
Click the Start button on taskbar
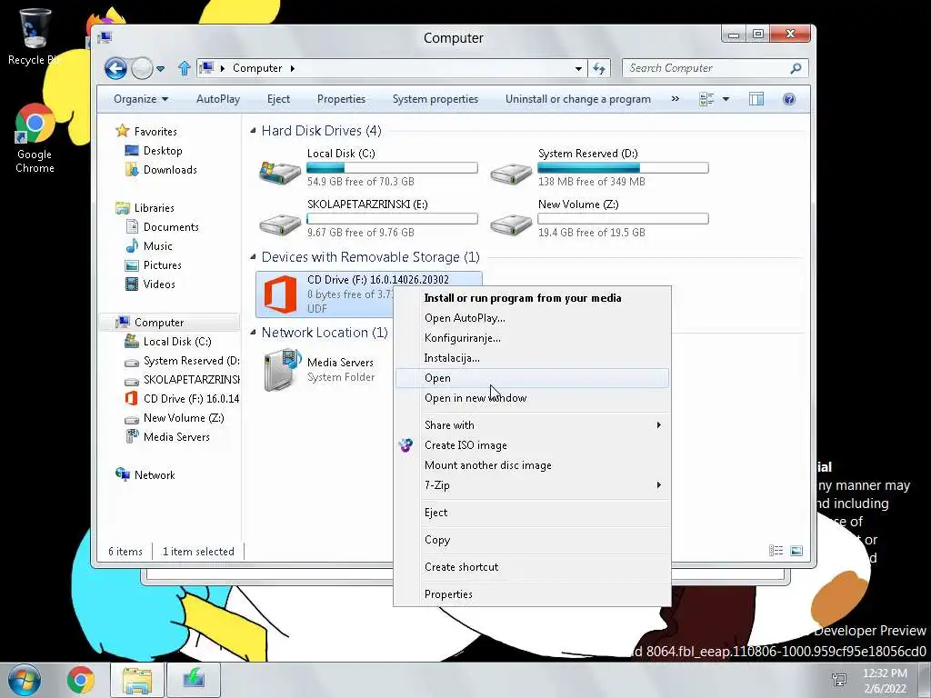tap(24, 680)
